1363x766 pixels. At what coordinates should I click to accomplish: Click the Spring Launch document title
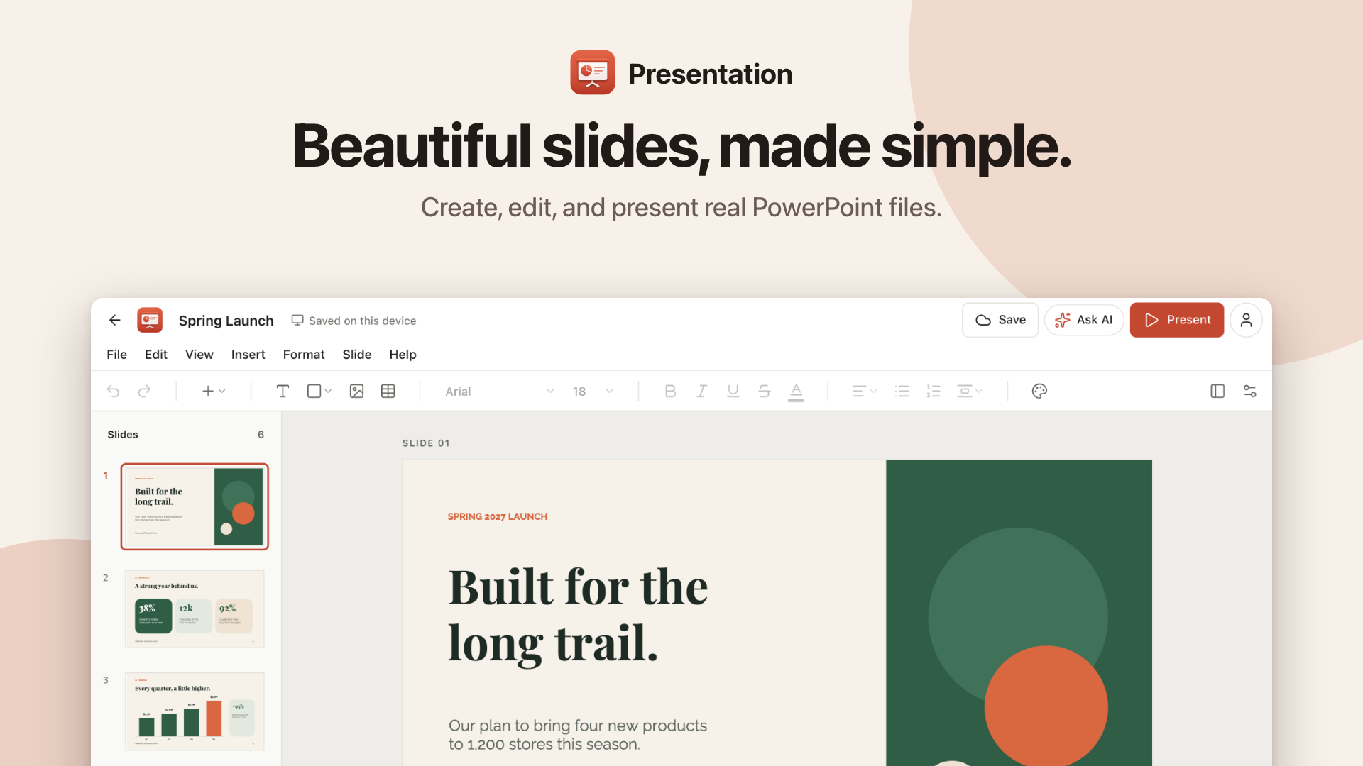pyautogui.click(x=226, y=321)
